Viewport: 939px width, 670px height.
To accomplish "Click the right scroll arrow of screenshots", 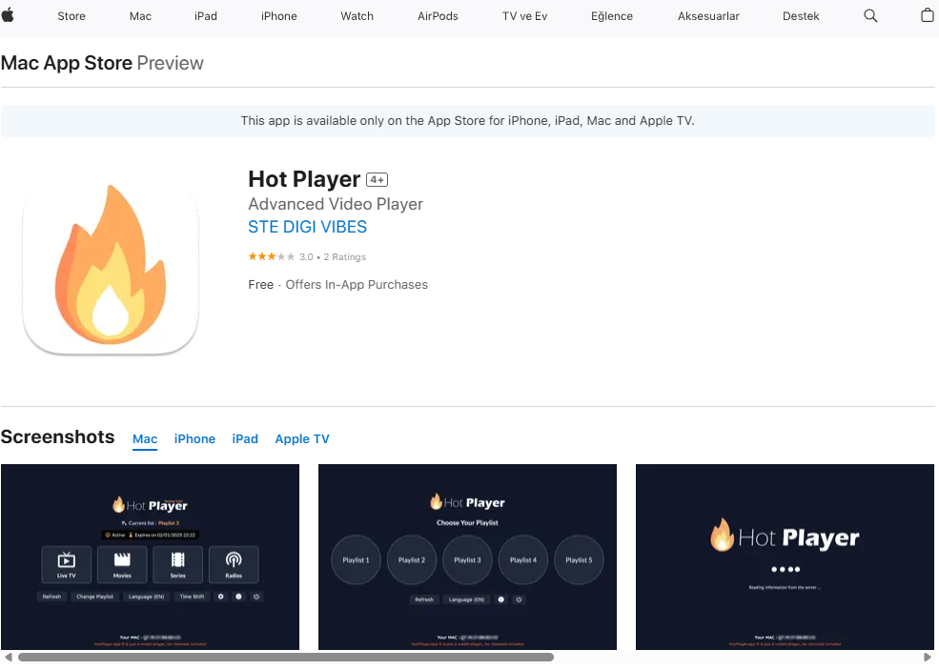I will tap(928, 658).
